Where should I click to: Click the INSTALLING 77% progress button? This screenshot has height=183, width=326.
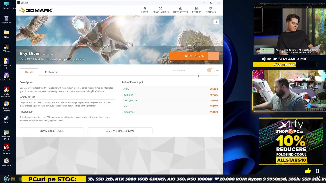(194, 56)
